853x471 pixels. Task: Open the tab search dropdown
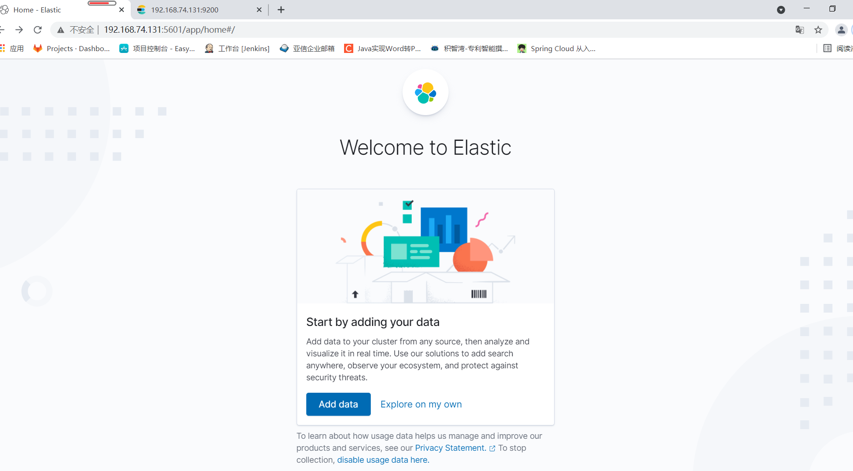[x=781, y=10]
